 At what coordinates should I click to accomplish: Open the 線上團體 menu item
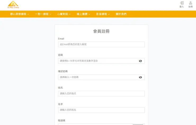pos(82,14)
